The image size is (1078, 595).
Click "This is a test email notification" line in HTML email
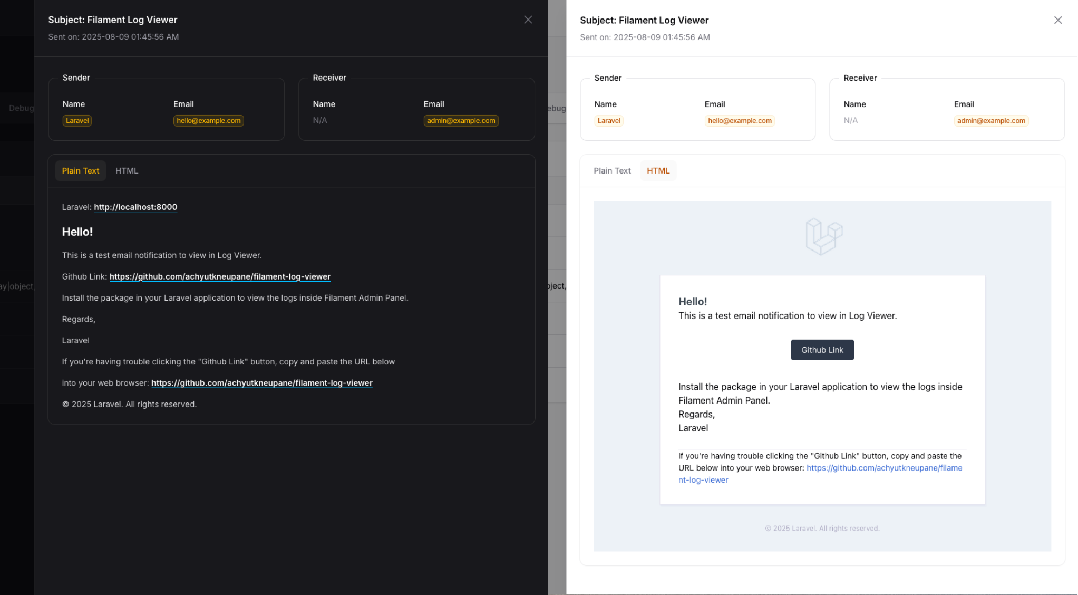click(x=788, y=316)
